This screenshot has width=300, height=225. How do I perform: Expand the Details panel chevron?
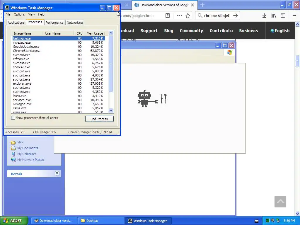57,173
